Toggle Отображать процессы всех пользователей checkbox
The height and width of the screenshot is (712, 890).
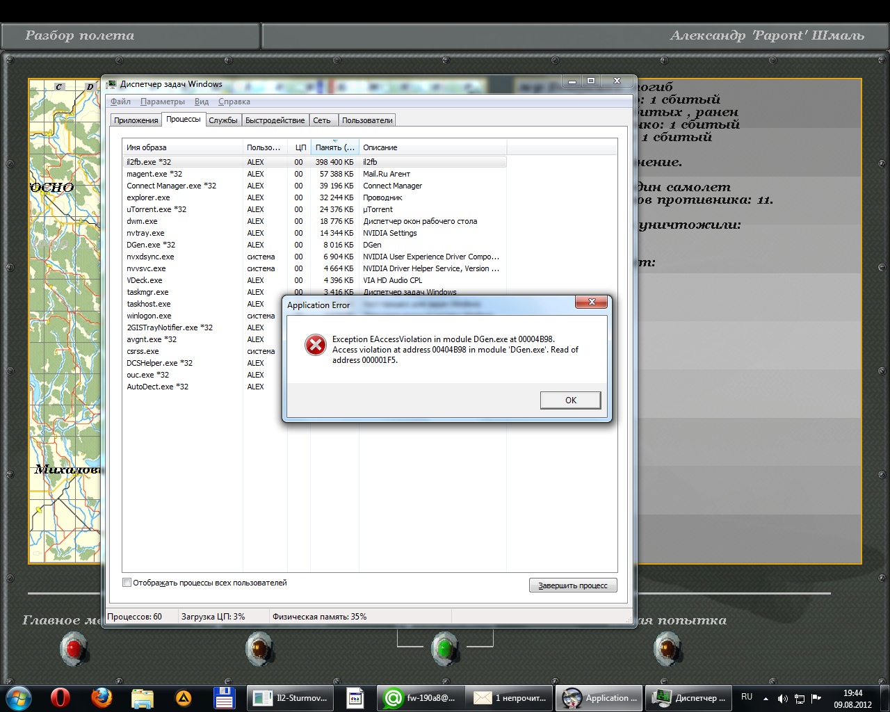point(127,583)
